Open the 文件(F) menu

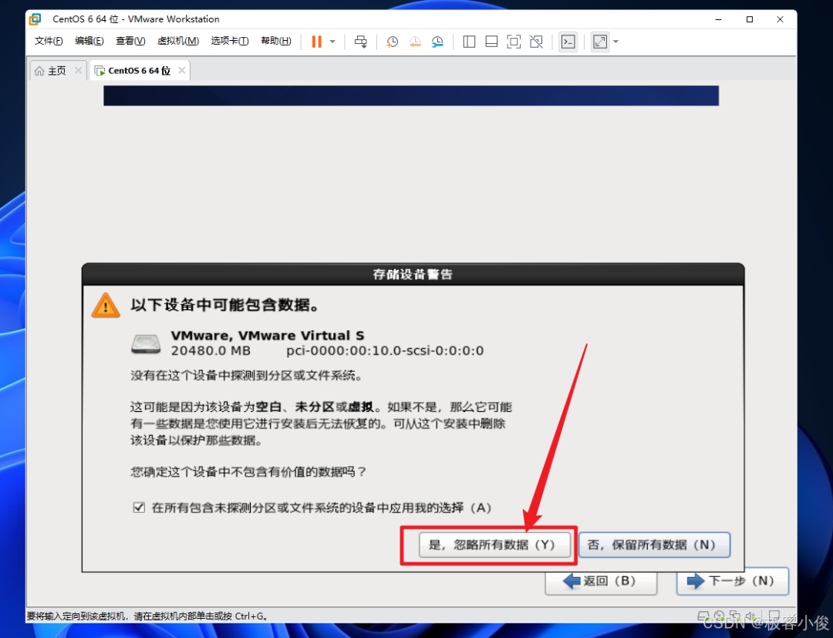point(49,41)
